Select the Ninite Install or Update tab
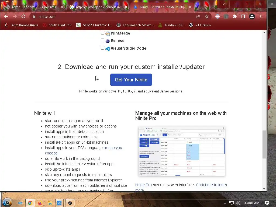Viewport: 276px width, 207px height. (x=162, y=7)
